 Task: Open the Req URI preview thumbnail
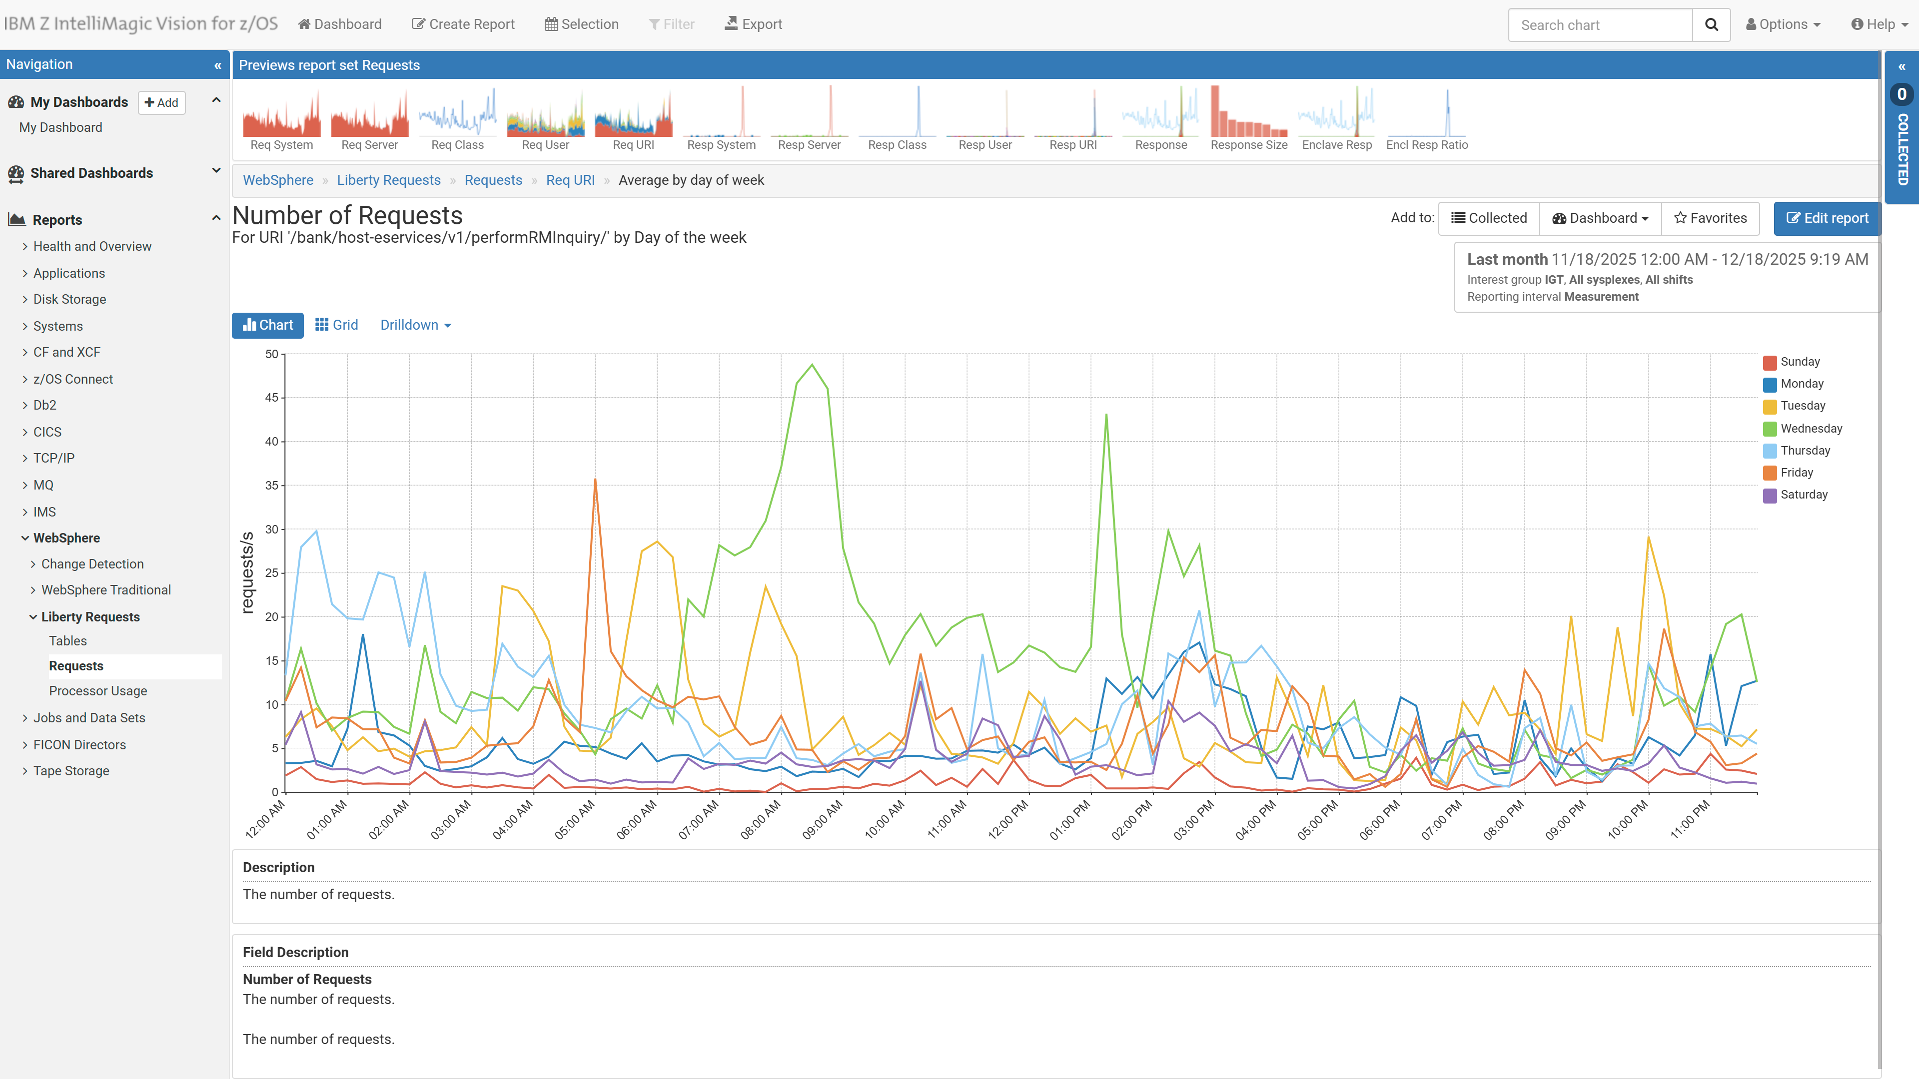[x=633, y=119]
